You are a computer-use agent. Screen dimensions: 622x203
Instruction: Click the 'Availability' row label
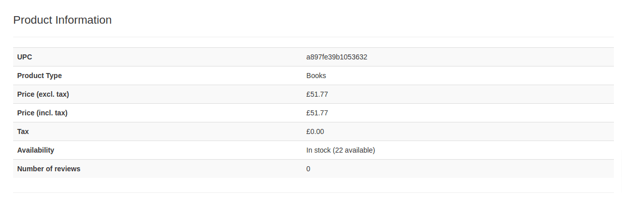coord(36,150)
